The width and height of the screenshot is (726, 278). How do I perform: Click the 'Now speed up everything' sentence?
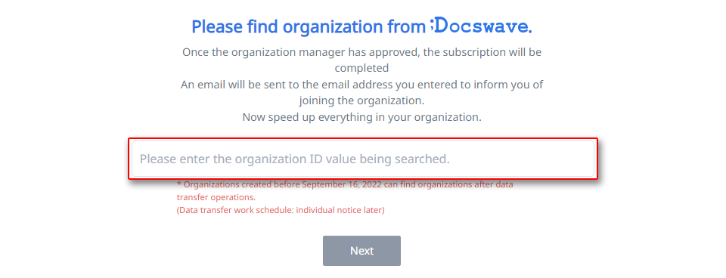tap(361, 117)
